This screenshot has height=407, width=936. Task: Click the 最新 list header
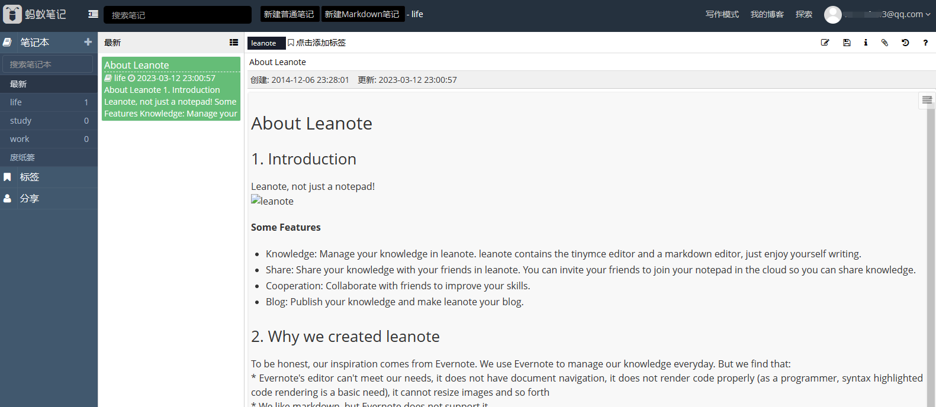(x=112, y=43)
